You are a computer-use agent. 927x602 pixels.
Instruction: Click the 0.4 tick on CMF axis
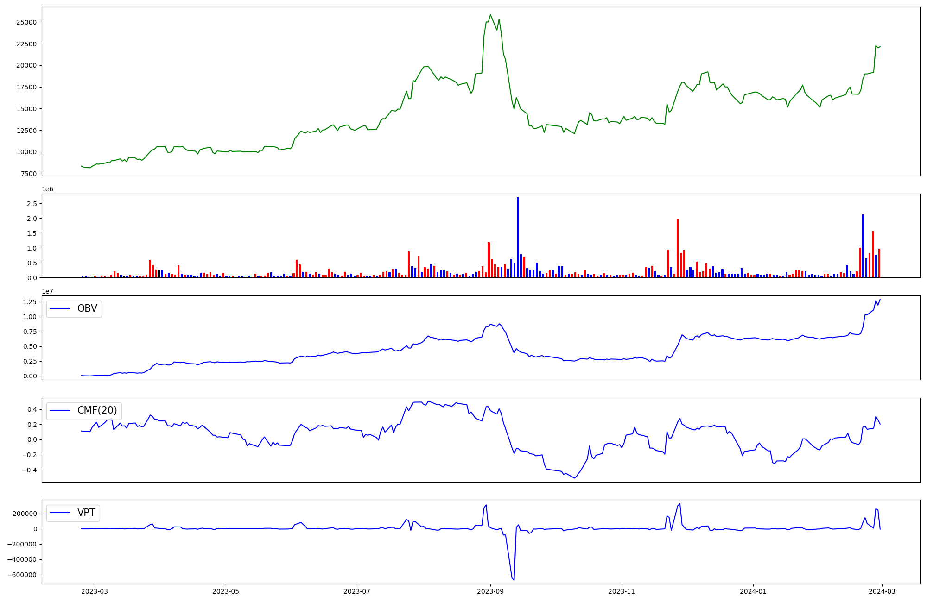coord(32,409)
